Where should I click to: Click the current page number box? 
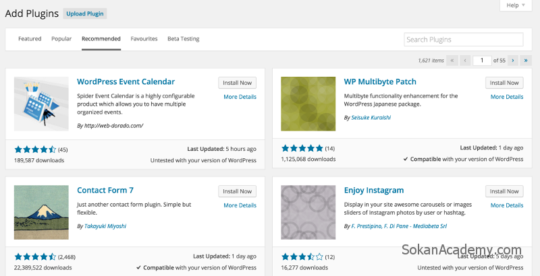pyautogui.click(x=482, y=61)
